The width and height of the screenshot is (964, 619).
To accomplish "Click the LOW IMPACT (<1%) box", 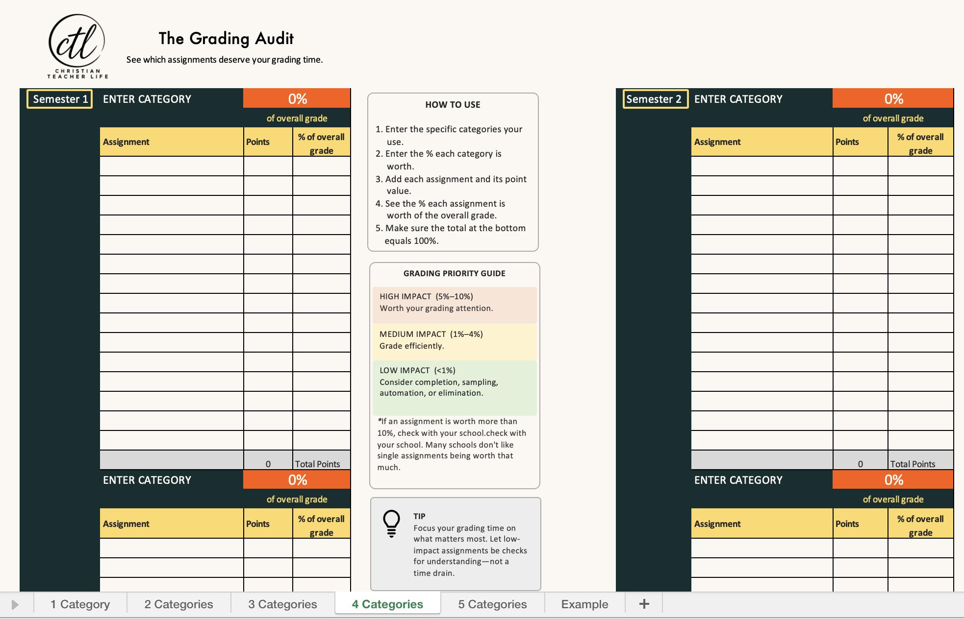I will click(x=455, y=387).
